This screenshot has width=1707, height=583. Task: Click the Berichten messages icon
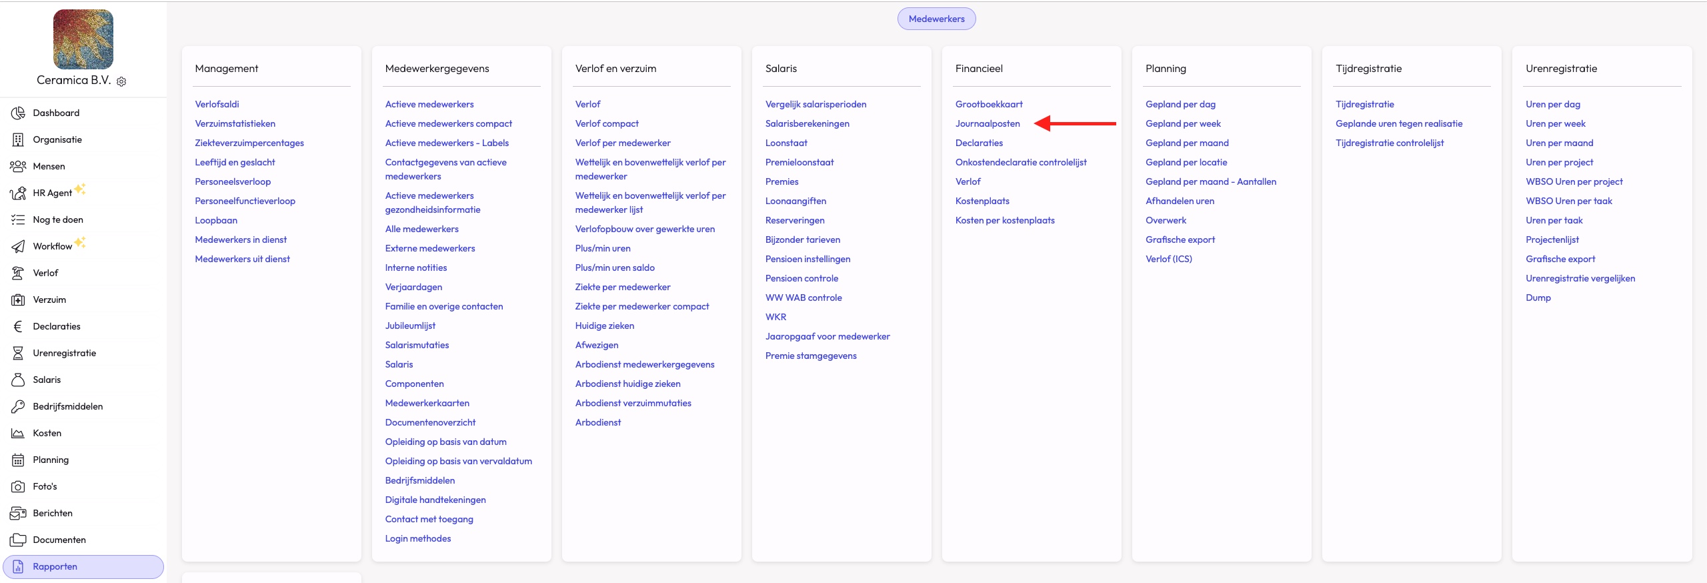click(18, 513)
